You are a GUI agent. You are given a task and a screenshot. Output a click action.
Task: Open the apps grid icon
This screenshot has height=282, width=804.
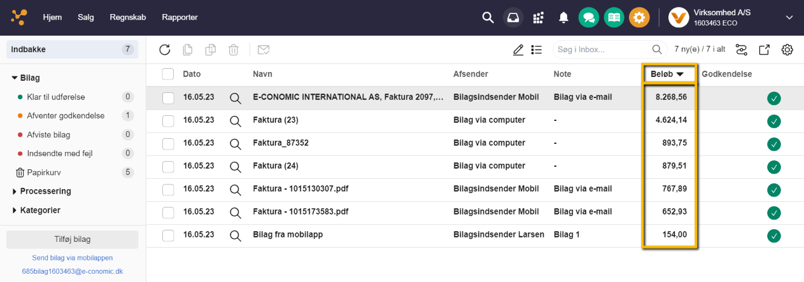pyautogui.click(x=539, y=18)
